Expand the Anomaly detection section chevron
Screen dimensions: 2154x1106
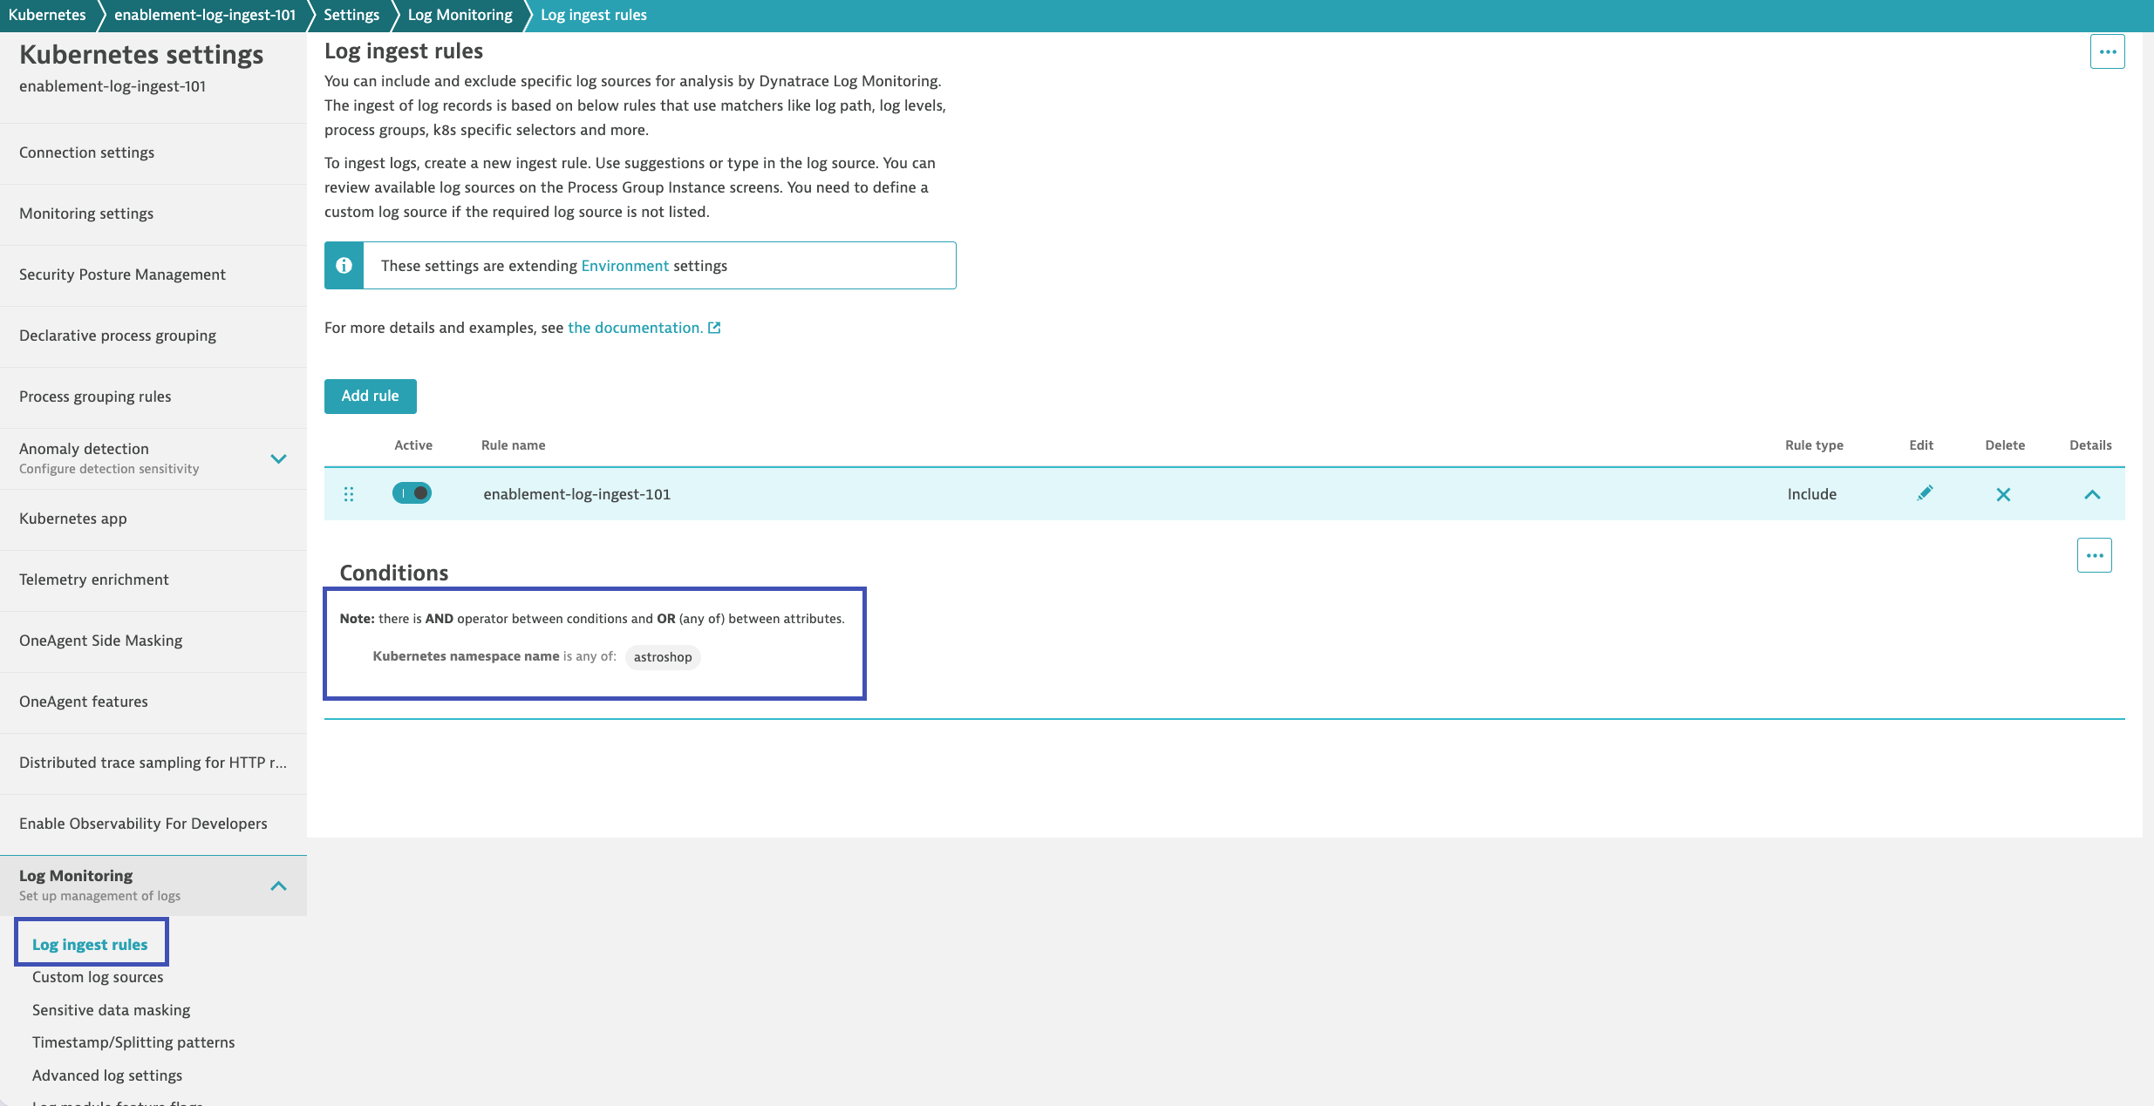pos(278,458)
